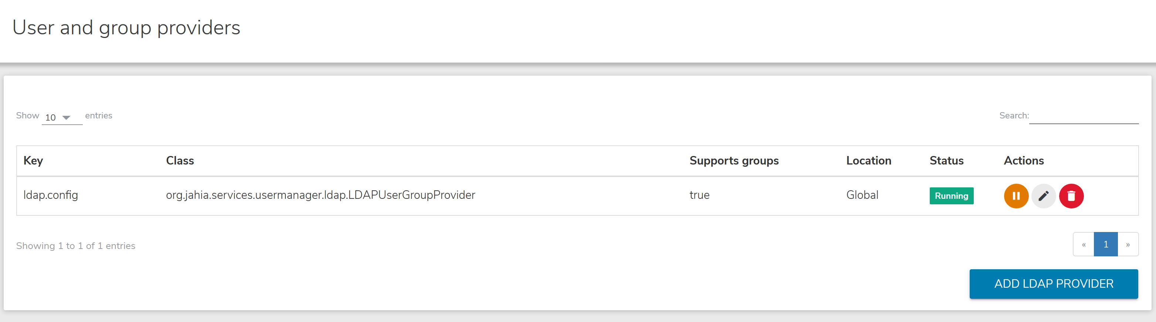Click the Global location cell
The image size is (1156, 322).
point(862,195)
